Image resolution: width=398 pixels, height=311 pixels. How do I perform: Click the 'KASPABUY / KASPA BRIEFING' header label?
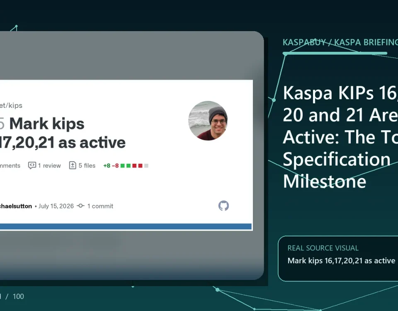(340, 42)
